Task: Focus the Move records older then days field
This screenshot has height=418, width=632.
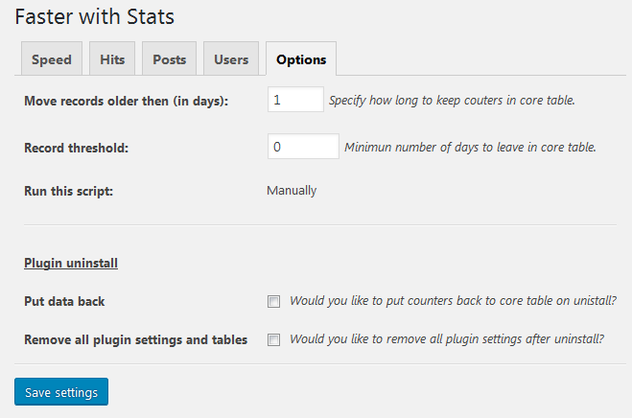Action: 295,100
